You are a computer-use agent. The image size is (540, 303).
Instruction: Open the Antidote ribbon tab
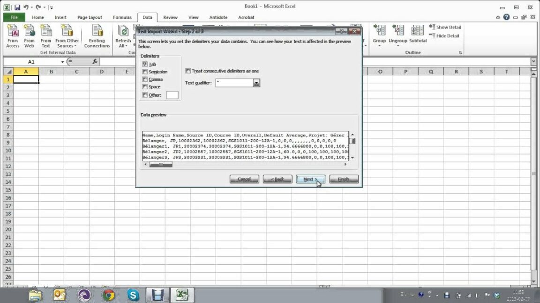218,17
